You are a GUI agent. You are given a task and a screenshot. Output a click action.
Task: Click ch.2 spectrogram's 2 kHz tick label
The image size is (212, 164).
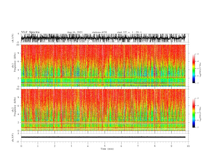click(19, 122)
